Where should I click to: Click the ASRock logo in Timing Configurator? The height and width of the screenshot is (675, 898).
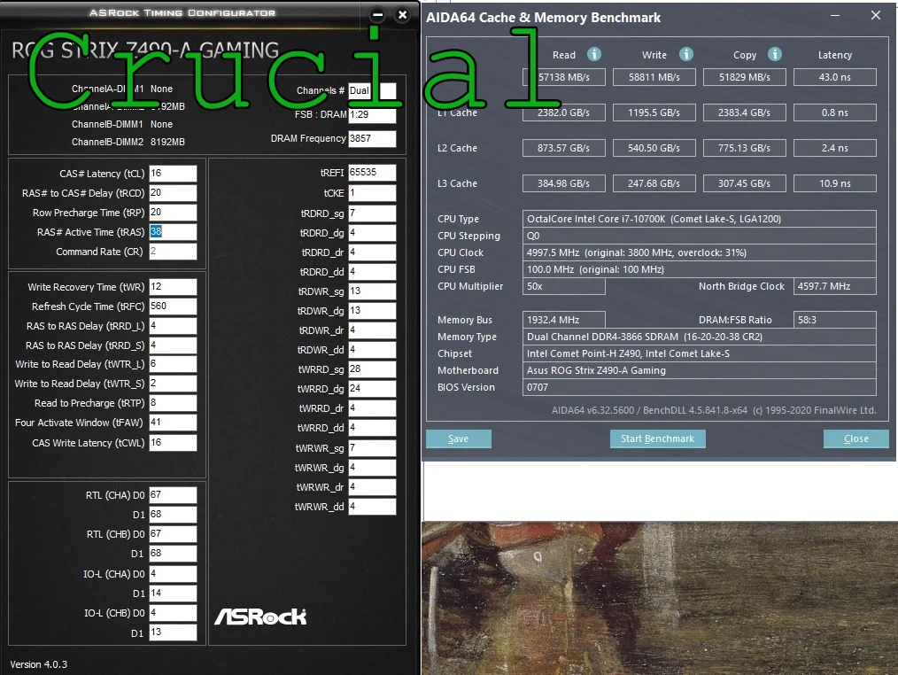click(x=260, y=617)
